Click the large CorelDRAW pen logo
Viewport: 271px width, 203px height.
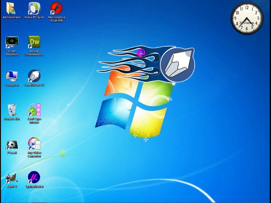click(177, 65)
